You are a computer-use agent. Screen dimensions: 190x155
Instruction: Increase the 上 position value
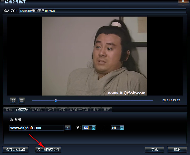[122, 127]
